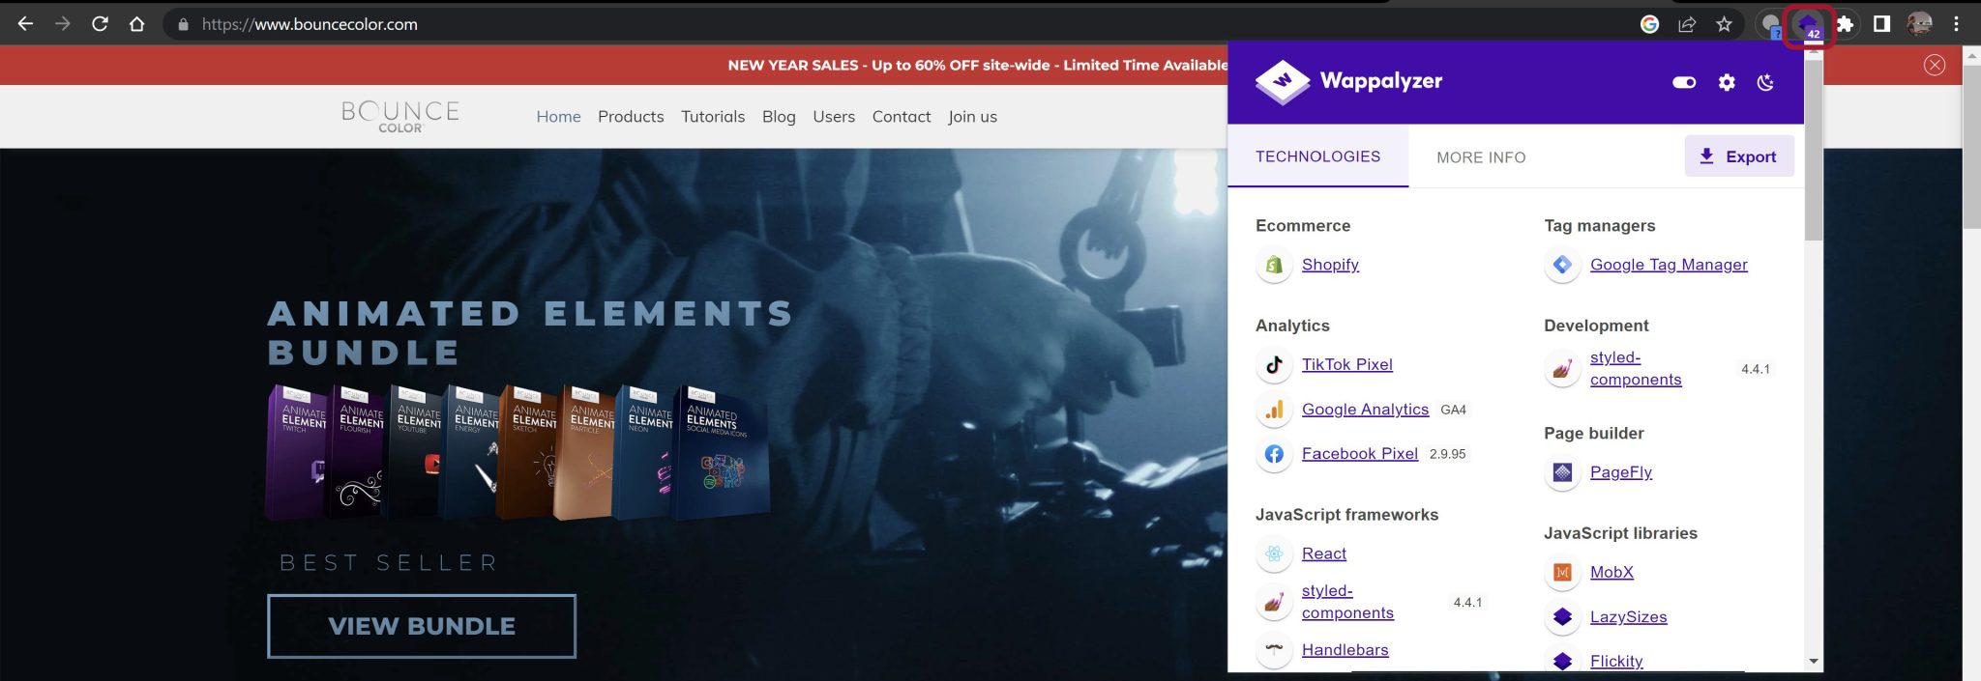
Task: Click the Google Analytics icon
Action: coord(1274,410)
